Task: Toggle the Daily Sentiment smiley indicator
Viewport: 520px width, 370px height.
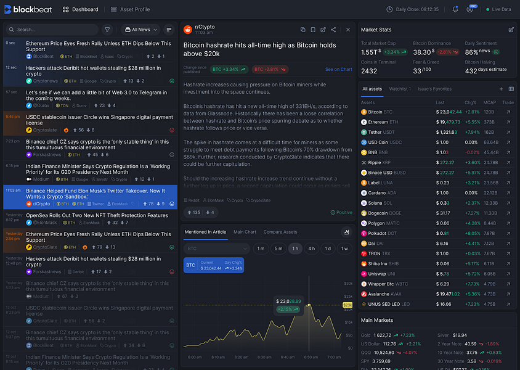Action: [x=496, y=52]
